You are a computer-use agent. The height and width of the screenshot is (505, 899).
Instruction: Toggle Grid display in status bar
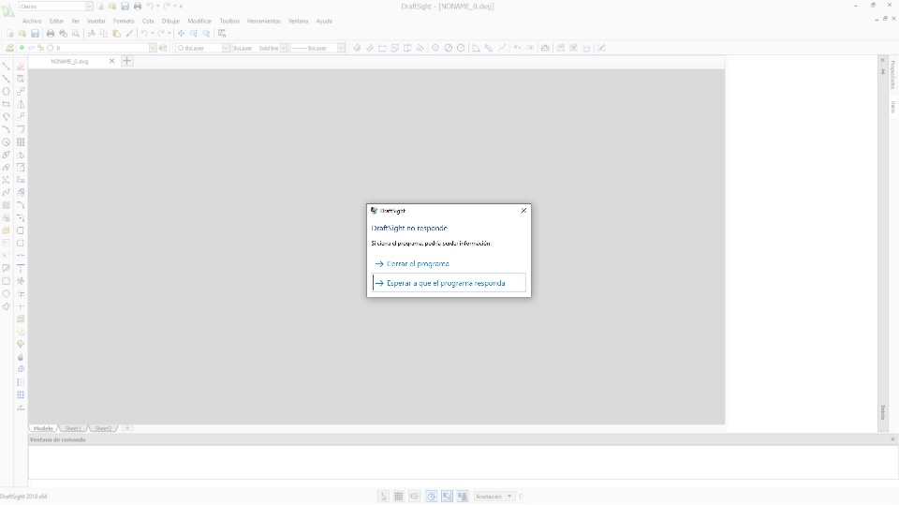[398, 497]
